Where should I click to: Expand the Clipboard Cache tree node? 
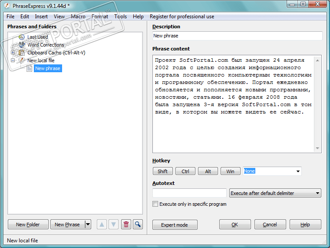click(13, 53)
